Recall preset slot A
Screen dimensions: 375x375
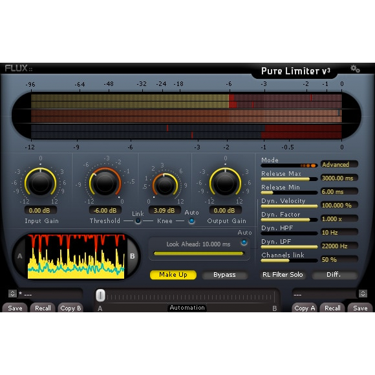click(x=43, y=308)
